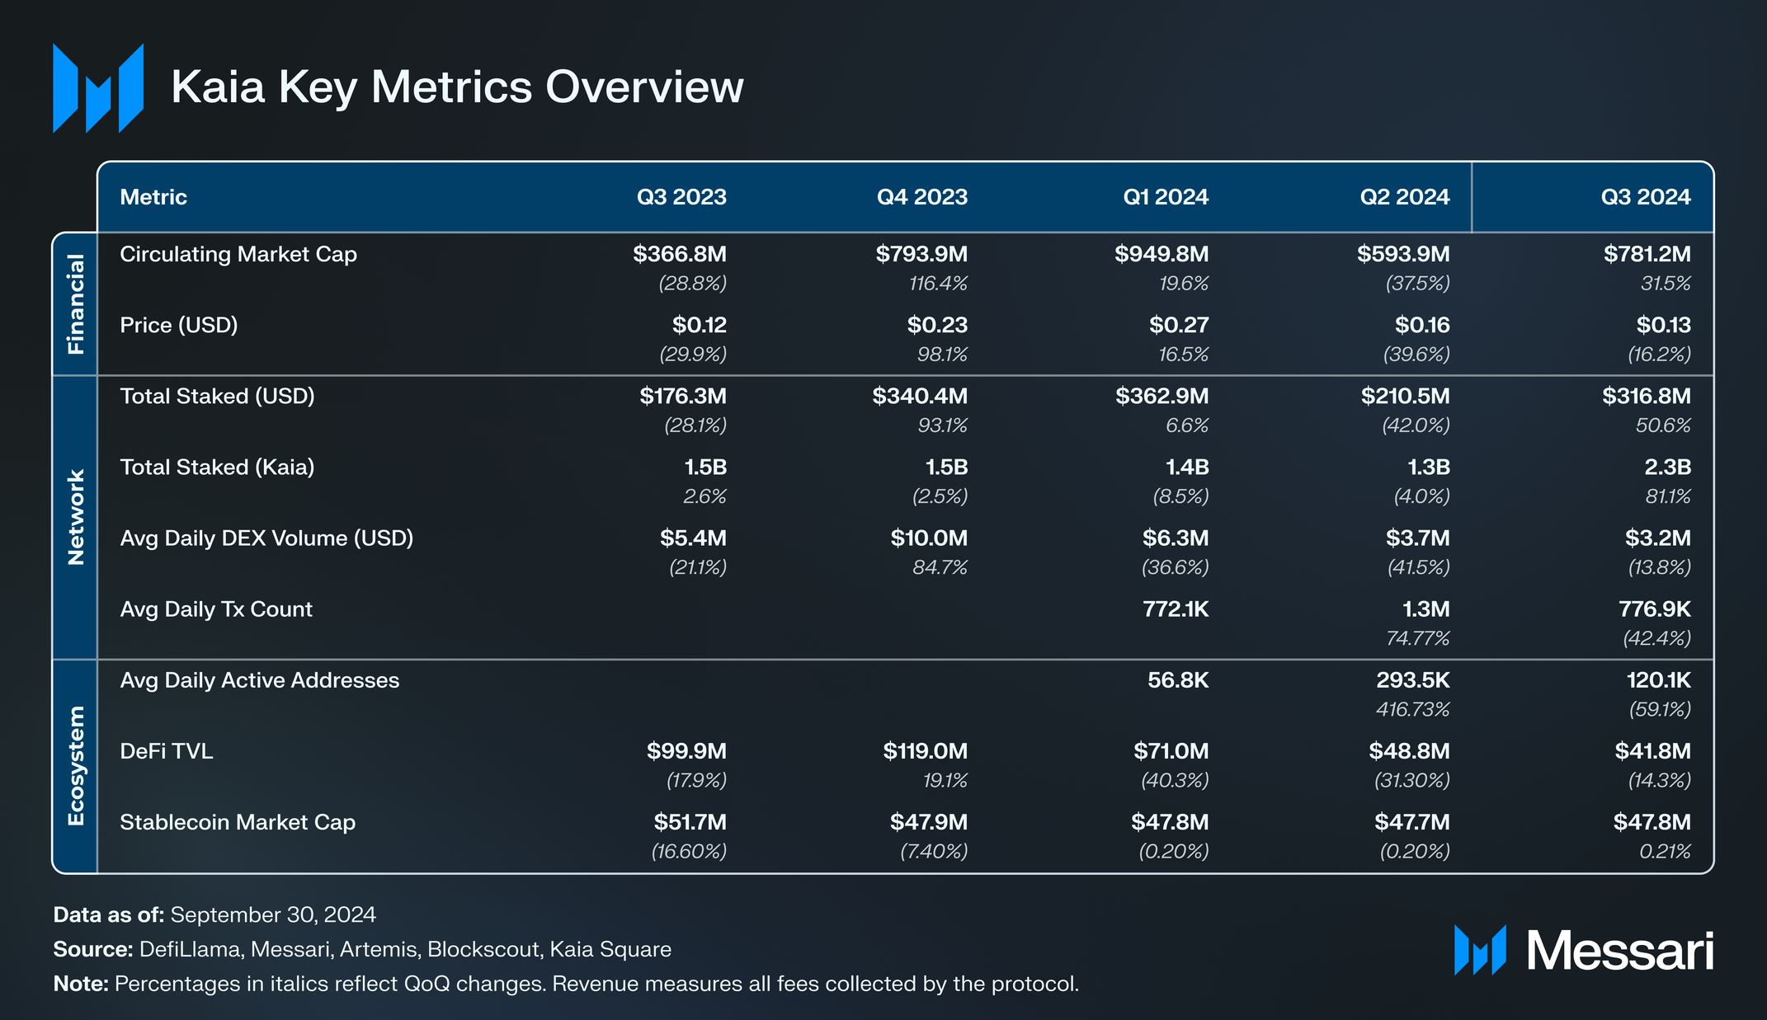Click the 'Total Staked (Kaia)' row label
Image resolution: width=1767 pixels, height=1020 pixels.
[217, 468]
